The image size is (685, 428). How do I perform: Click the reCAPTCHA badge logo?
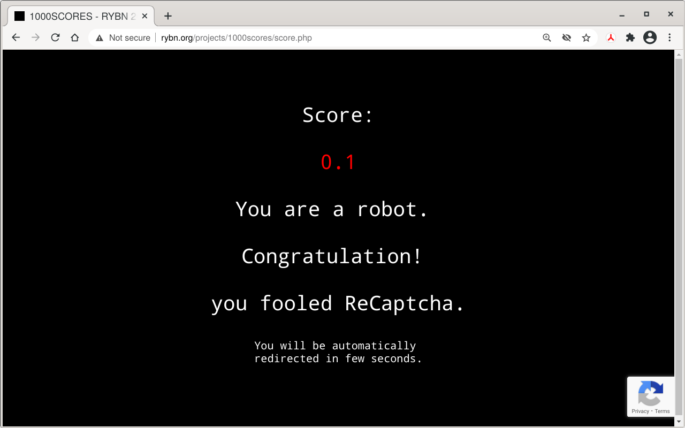pyautogui.click(x=651, y=393)
